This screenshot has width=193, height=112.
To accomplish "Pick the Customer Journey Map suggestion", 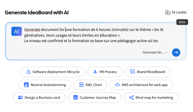I will coord(95,98).
